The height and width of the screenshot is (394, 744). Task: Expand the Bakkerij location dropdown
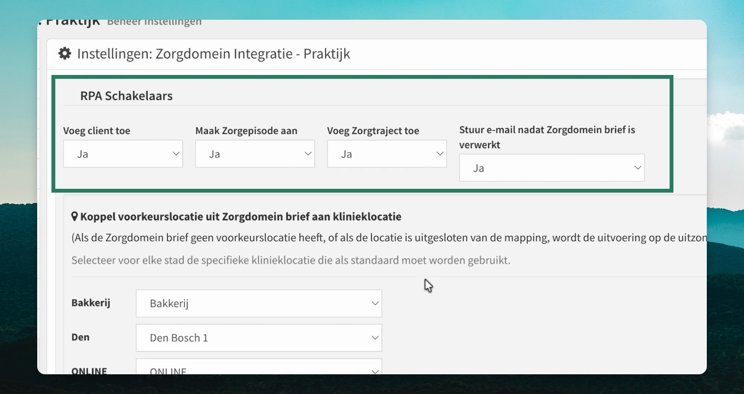259,303
